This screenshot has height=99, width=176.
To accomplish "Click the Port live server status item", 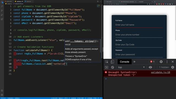I will [81, 98].
